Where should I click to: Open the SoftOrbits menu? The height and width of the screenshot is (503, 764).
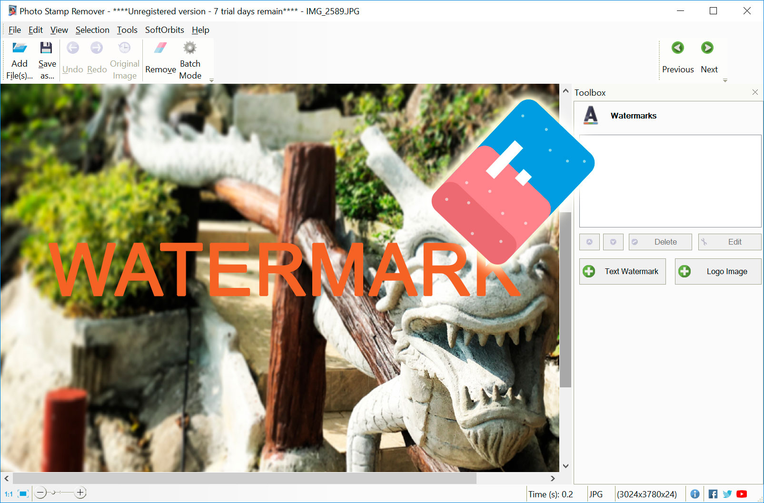[x=164, y=30]
